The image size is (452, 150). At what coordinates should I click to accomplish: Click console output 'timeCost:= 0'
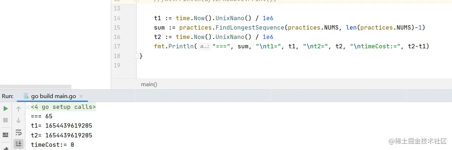coord(53,145)
